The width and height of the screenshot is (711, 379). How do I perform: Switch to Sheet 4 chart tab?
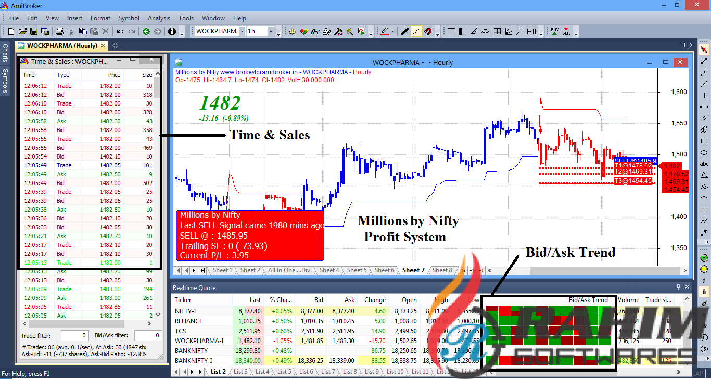[329, 270]
